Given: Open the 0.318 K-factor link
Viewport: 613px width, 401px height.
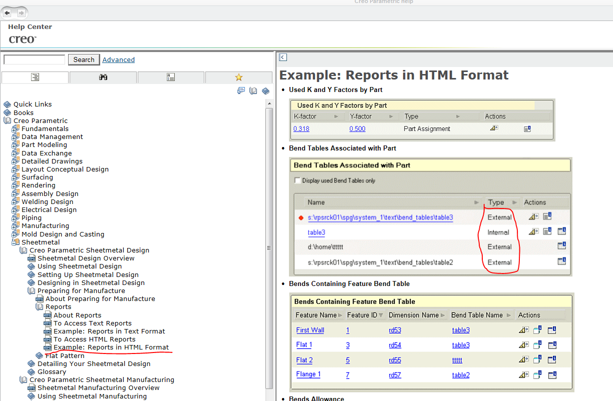Looking at the screenshot, I should click(301, 128).
